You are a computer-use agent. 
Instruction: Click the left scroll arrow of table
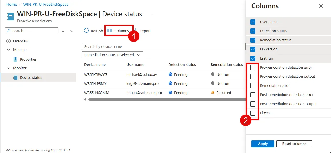coord(85,99)
